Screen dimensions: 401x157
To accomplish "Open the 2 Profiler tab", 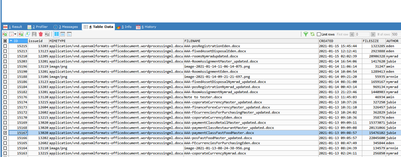I will [38, 27].
